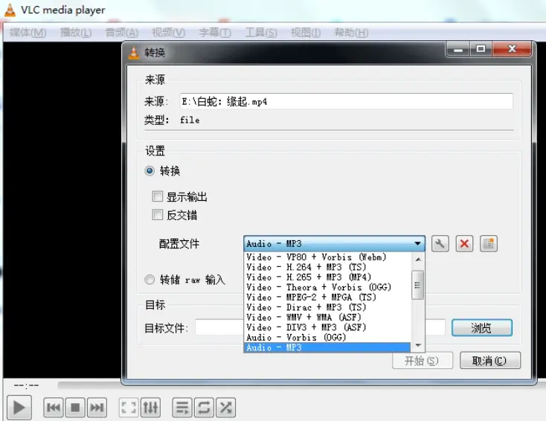Viewport: 546px width, 421px height.
Task: Maximize the 转换 dialog window
Action: (x=481, y=49)
